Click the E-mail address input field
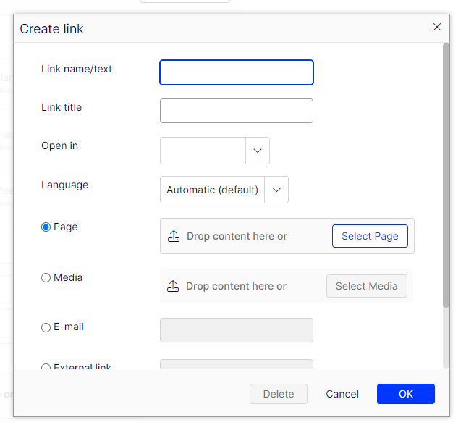 pos(237,330)
